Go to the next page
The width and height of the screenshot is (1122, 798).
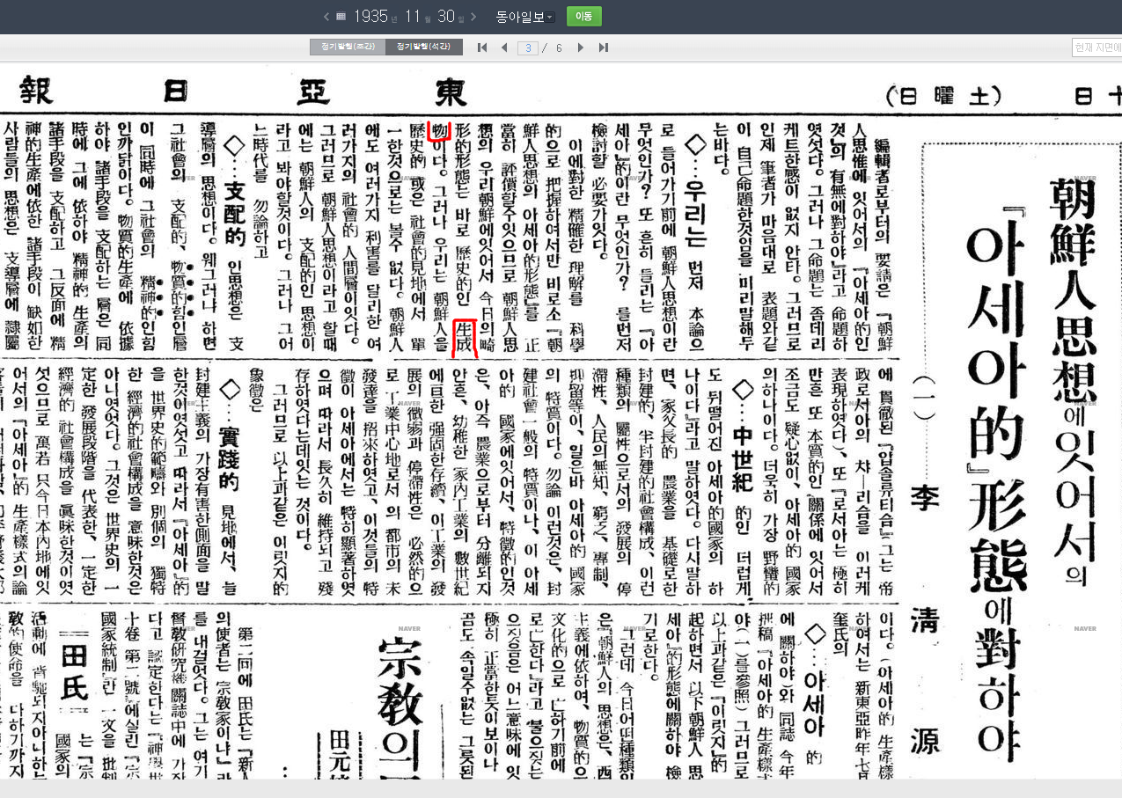(x=581, y=48)
